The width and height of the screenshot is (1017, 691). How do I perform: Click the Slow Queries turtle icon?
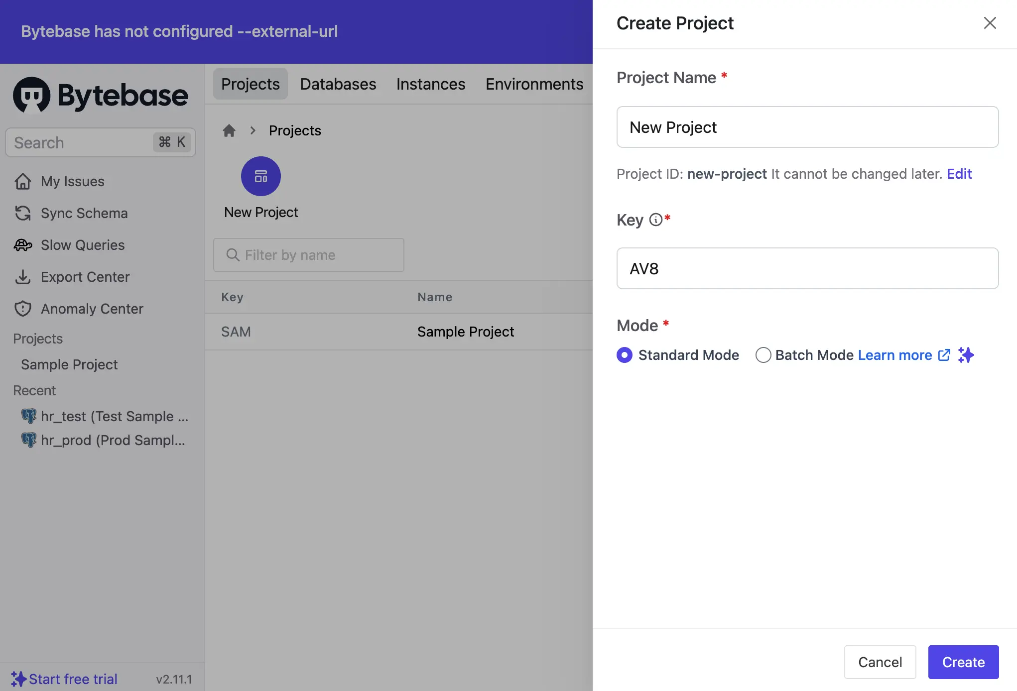[x=23, y=245]
